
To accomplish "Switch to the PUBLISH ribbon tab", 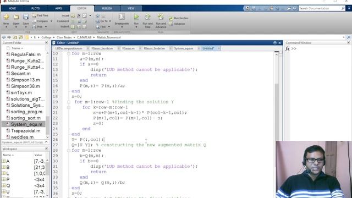I will coord(107,8).
